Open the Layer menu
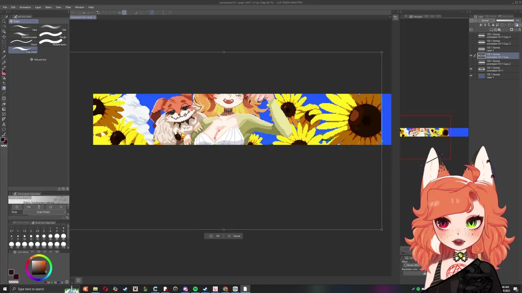 click(38, 7)
